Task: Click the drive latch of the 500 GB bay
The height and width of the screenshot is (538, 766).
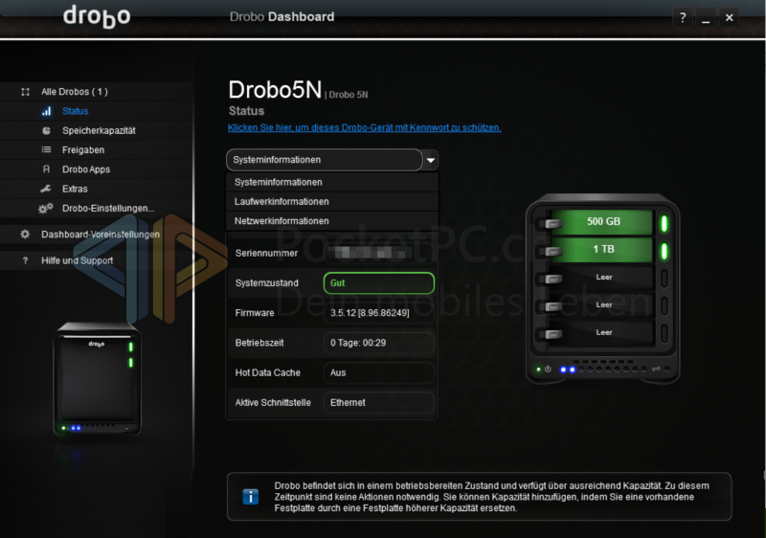Action: coord(552,224)
